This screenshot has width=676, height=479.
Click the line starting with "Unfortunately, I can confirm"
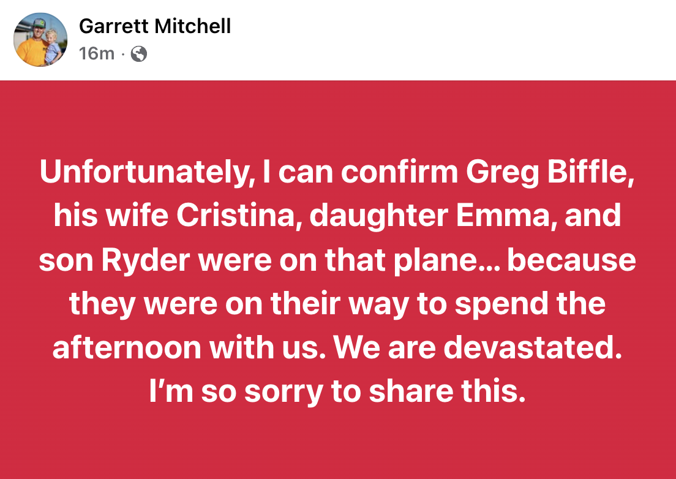(x=337, y=173)
